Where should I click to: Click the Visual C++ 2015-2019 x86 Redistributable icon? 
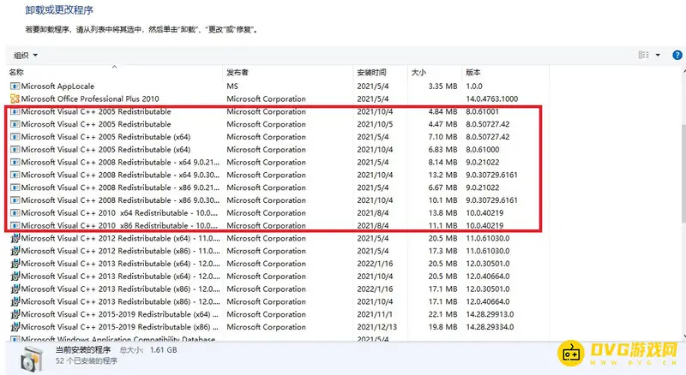tap(15, 327)
